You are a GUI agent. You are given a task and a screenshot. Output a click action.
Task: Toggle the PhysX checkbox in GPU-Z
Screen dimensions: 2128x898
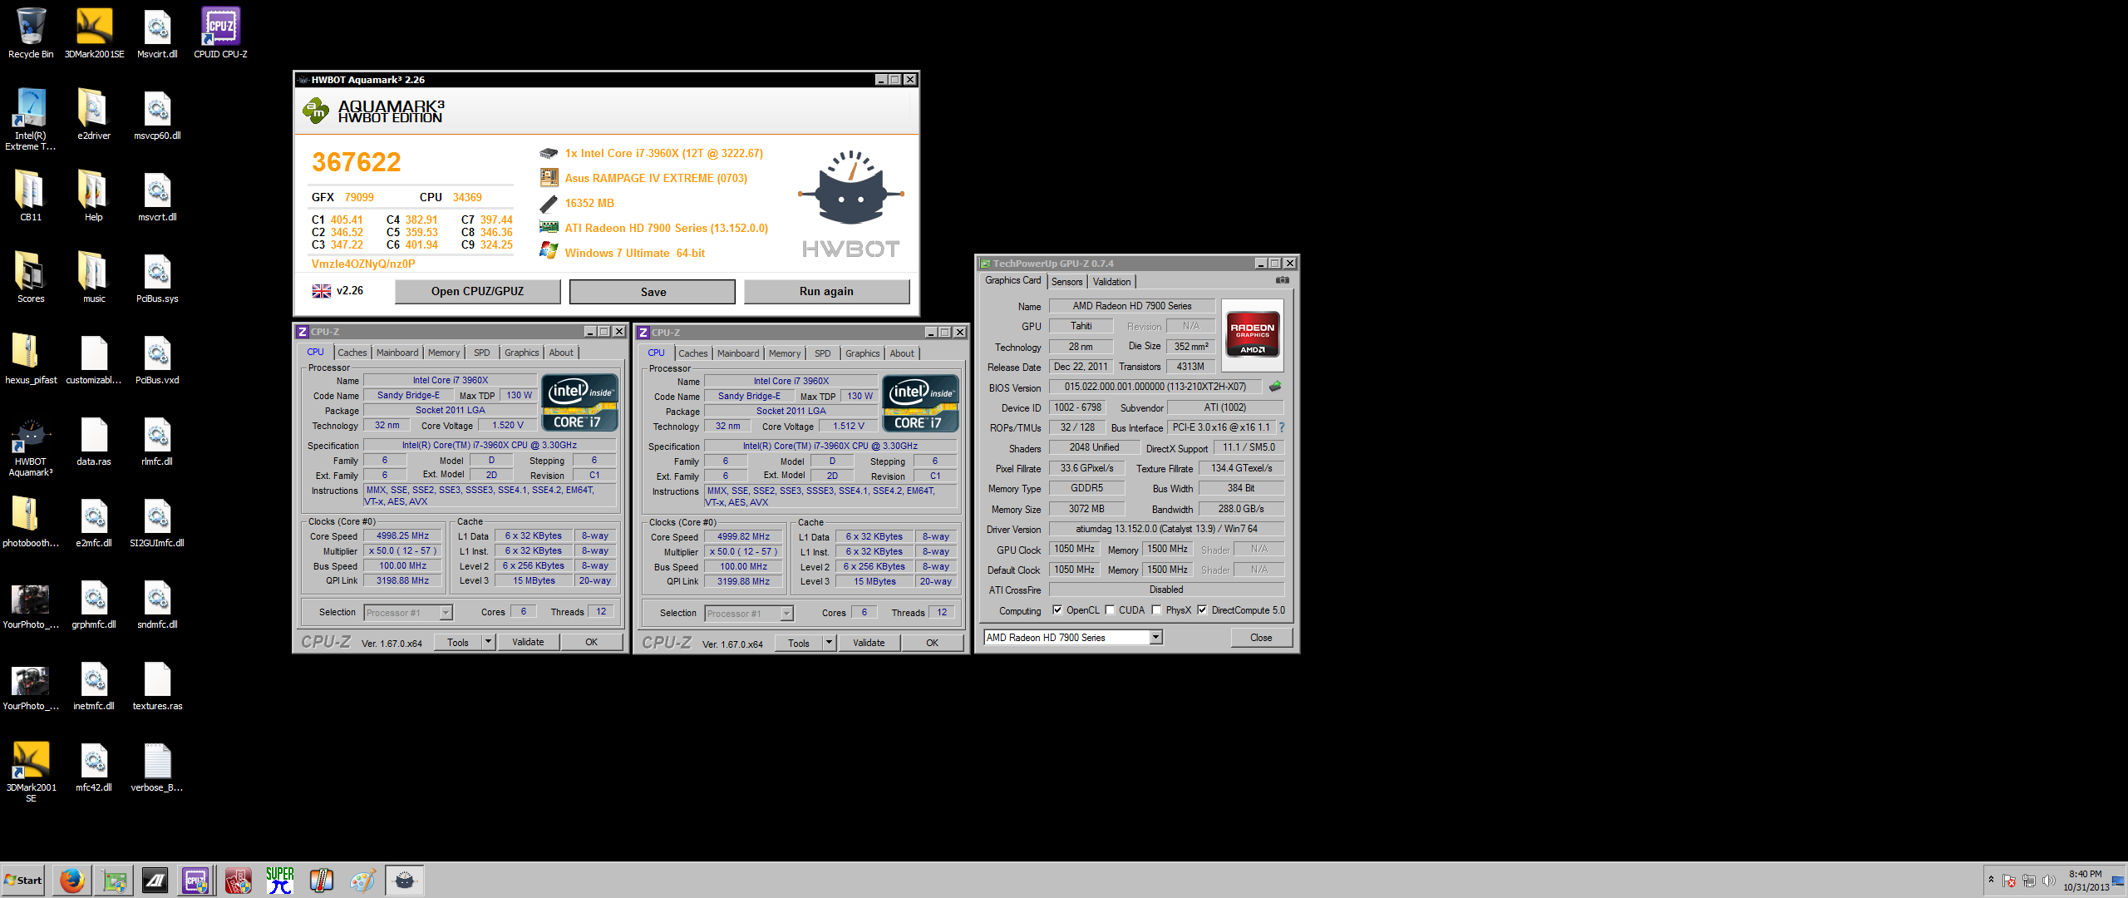(x=1156, y=610)
